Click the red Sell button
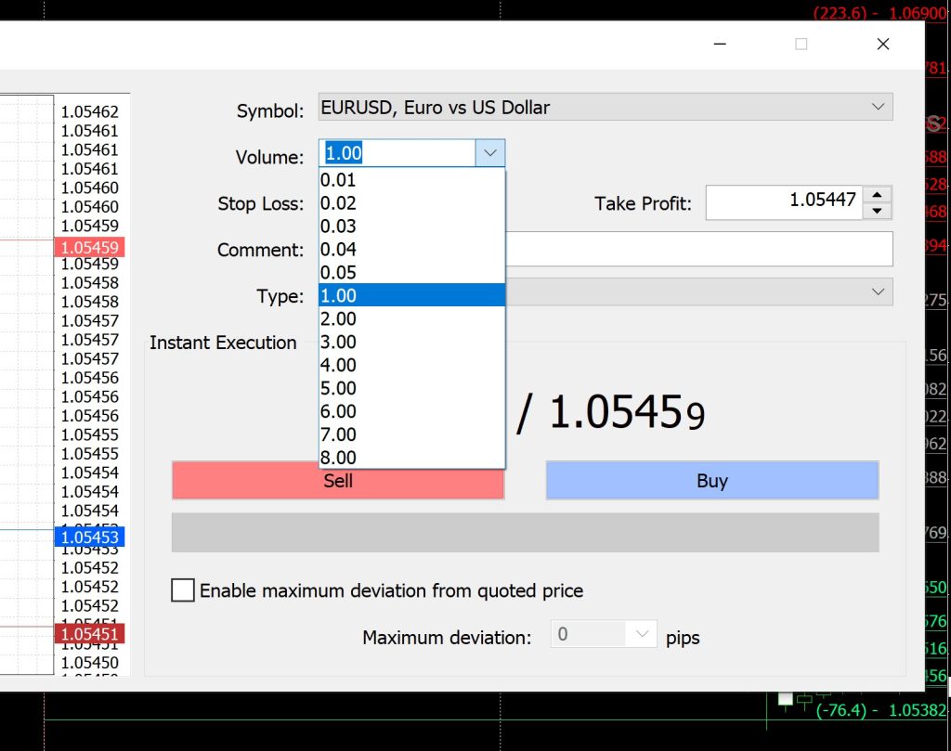Viewport: 951px width, 751px height. pyautogui.click(x=338, y=481)
